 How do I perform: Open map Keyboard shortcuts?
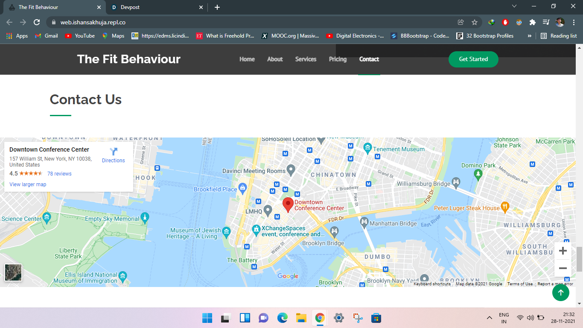coord(432,284)
